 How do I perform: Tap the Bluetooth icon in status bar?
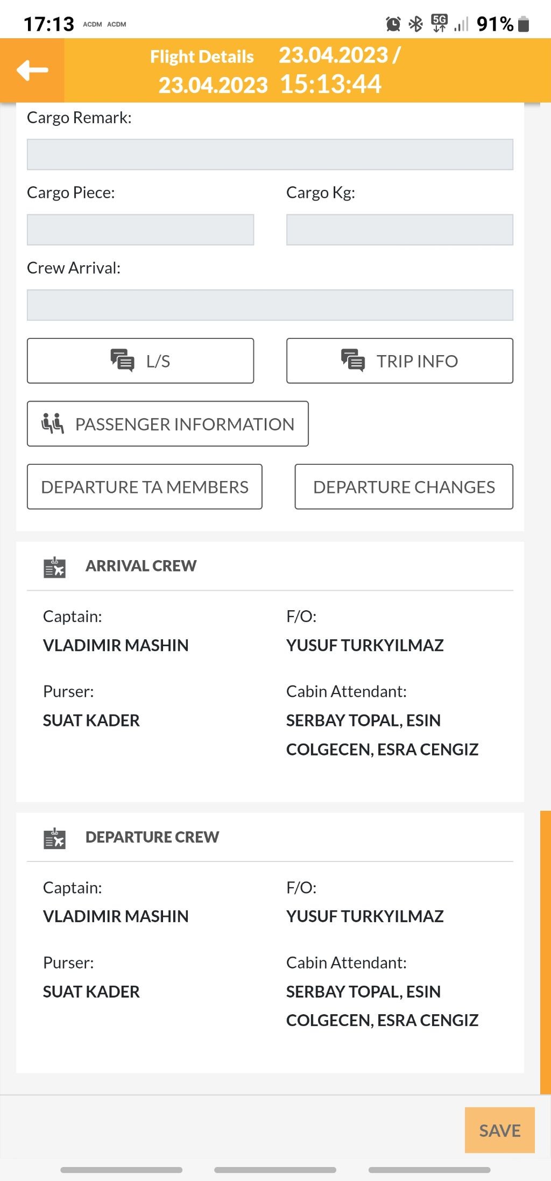pyautogui.click(x=416, y=24)
